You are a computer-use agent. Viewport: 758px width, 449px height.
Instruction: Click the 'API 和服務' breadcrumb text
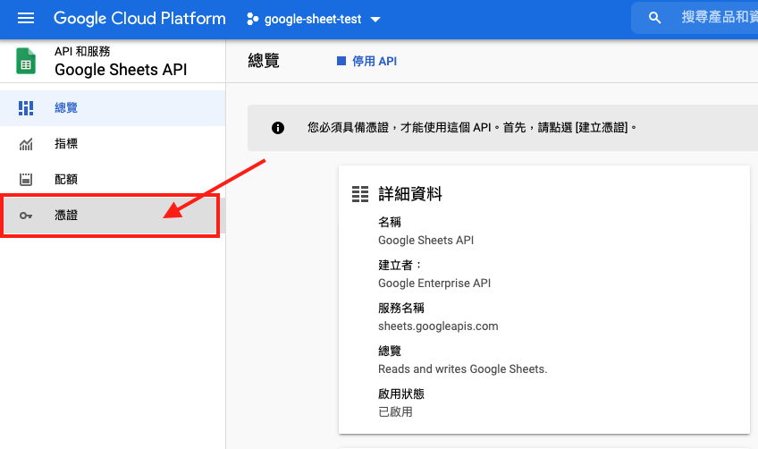tap(82, 51)
